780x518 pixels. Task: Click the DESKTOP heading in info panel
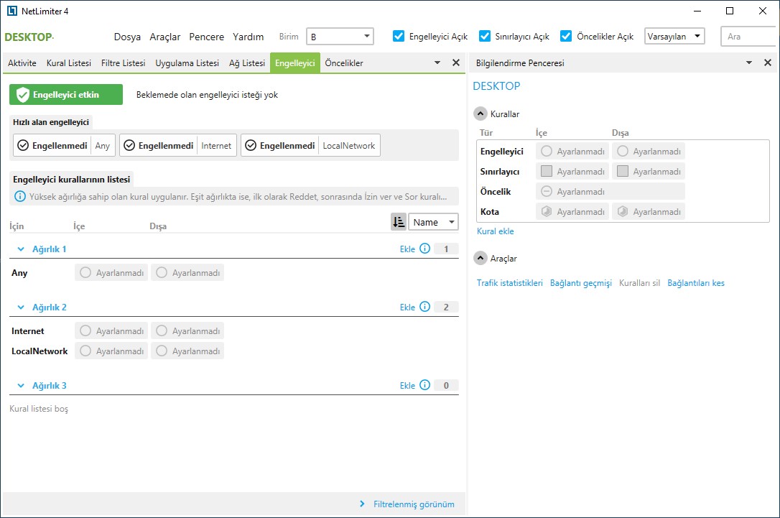[496, 86]
